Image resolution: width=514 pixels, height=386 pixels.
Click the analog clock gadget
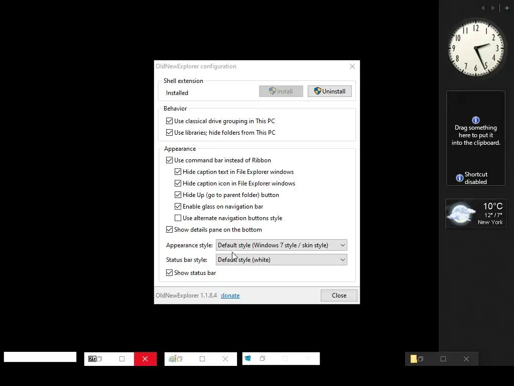[x=476, y=48]
